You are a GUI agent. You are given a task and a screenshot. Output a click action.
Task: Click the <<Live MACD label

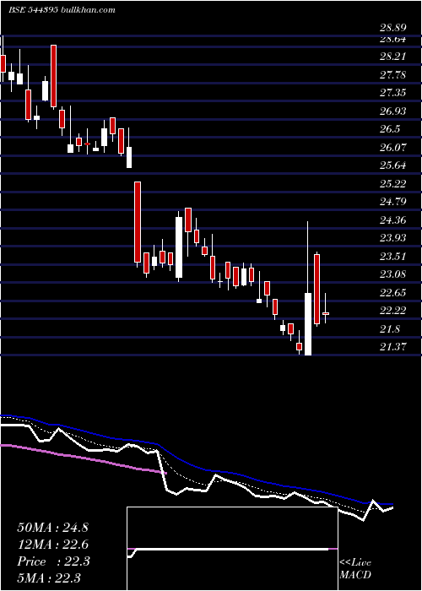(x=355, y=568)
